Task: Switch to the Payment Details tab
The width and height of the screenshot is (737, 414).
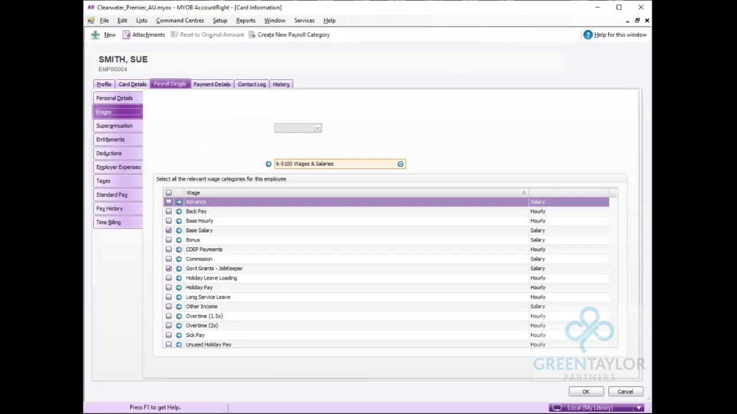Action: coord(212,84)
